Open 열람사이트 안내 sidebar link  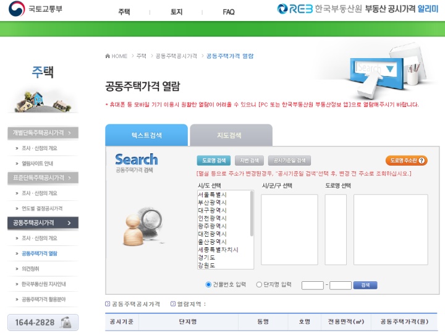tap(37, 164)
